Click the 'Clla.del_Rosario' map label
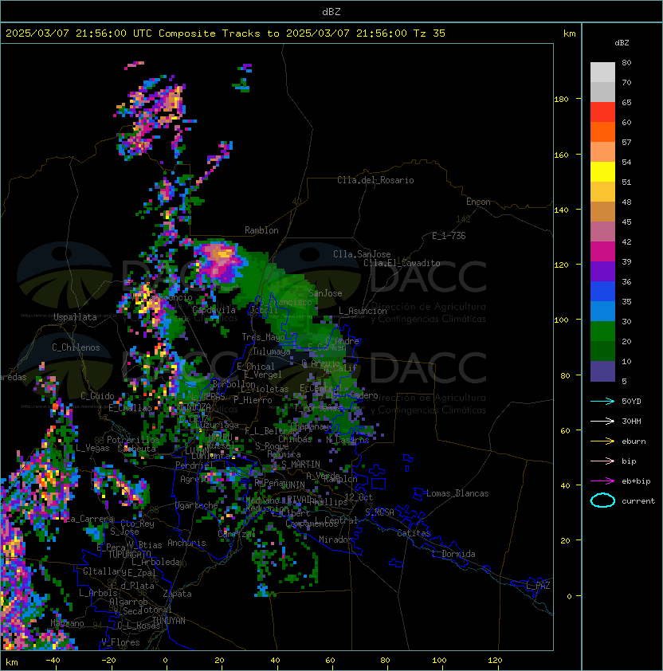The width and height of the screenshot is (663, 671). coord(375,180)
